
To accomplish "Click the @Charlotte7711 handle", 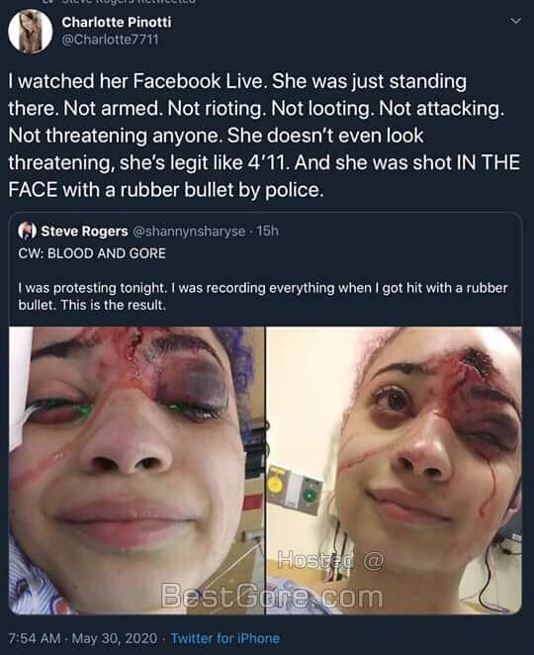I will click(110, 40).
